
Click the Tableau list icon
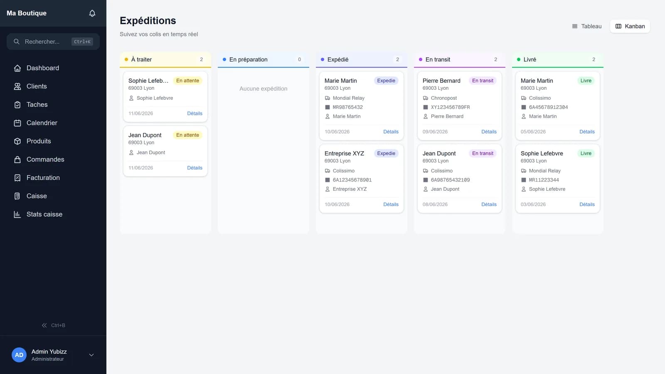(575, 26)
